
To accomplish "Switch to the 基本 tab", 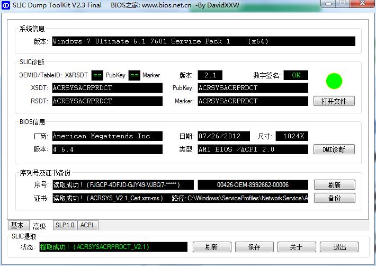I will pyautogui.click(x=17, y=225).
